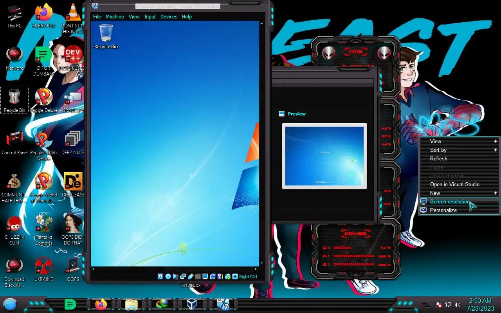Select the Peggle Deluxe shortcut

tap(43, 101)
